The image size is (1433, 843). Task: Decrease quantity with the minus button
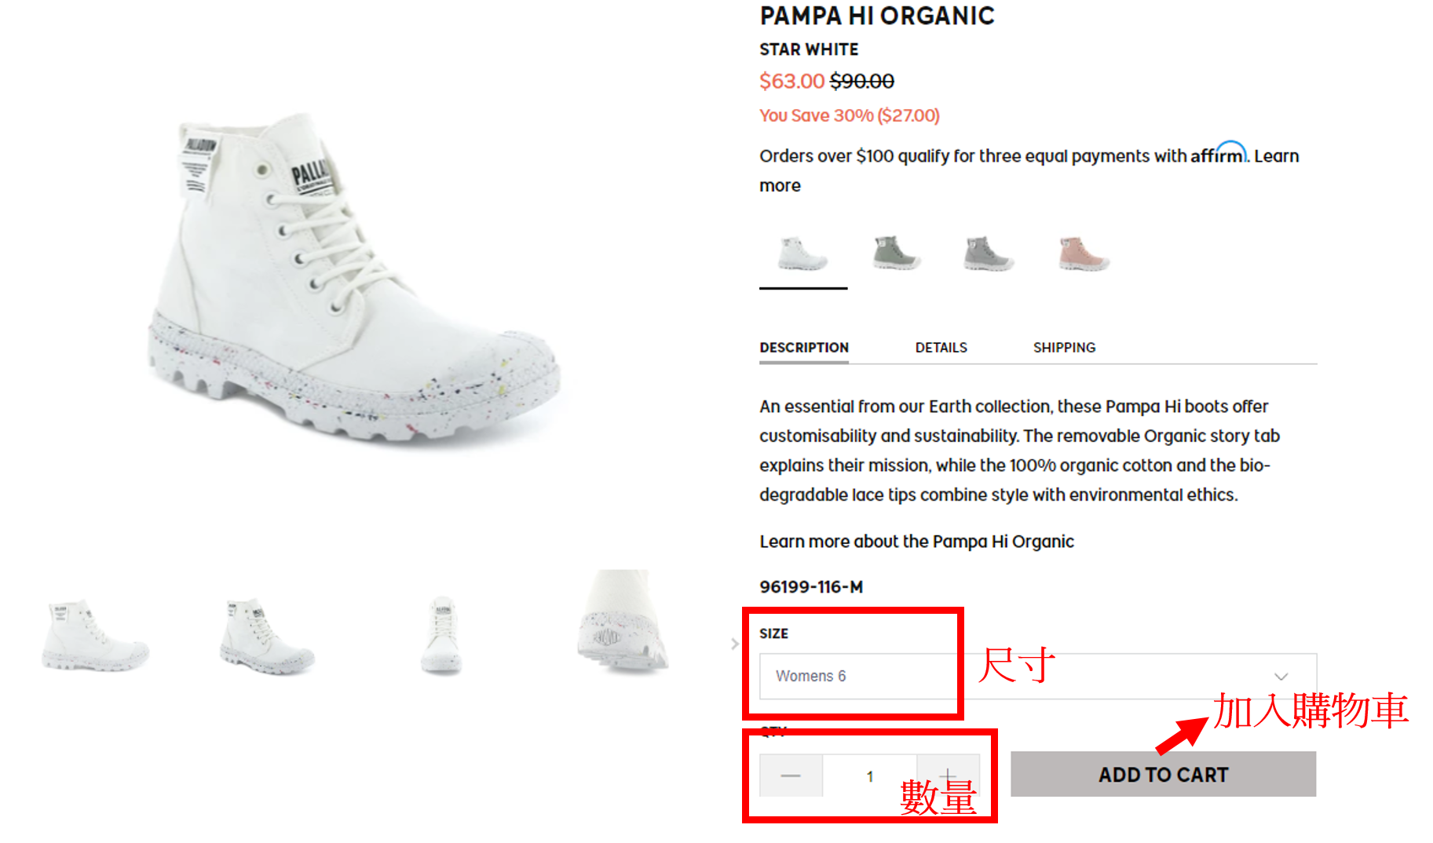[791, 775]
